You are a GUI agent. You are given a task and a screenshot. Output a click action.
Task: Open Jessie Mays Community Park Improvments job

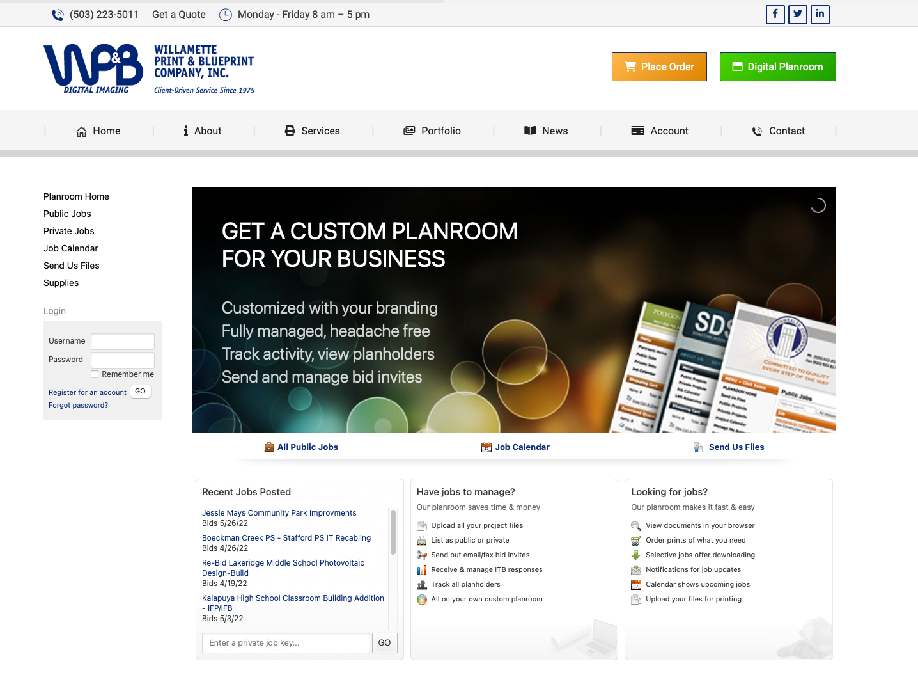279,513
